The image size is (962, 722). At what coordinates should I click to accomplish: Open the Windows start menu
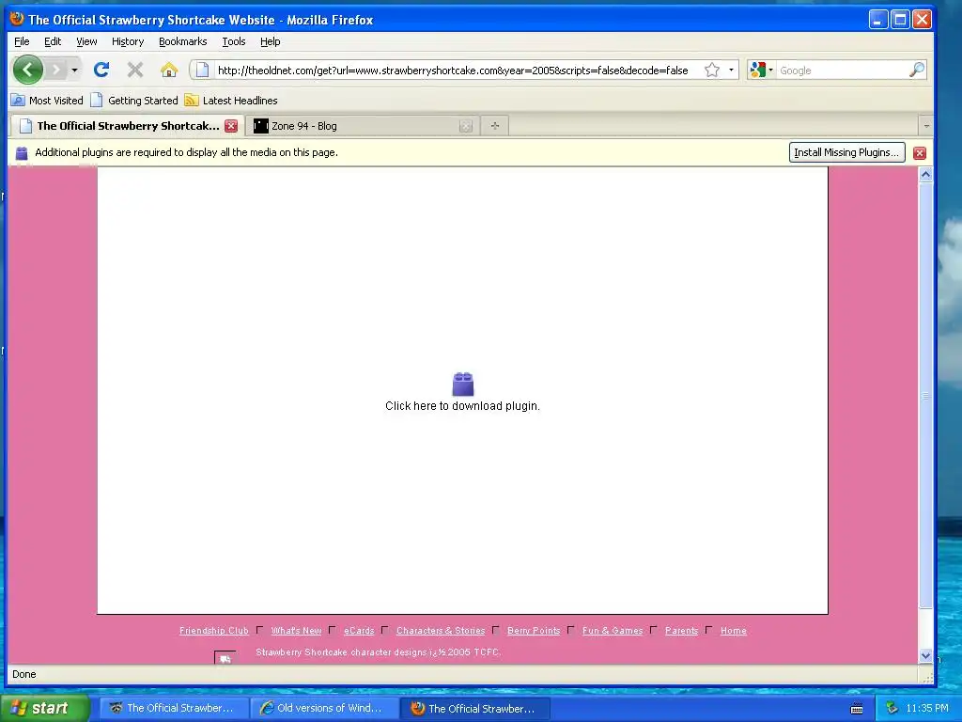(45, 708)
